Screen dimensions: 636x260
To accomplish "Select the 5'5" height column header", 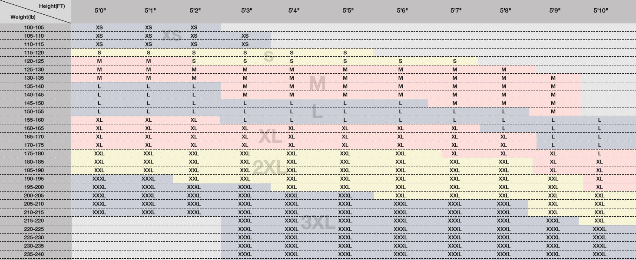I will pyautogui.click(x=348, y=10).
